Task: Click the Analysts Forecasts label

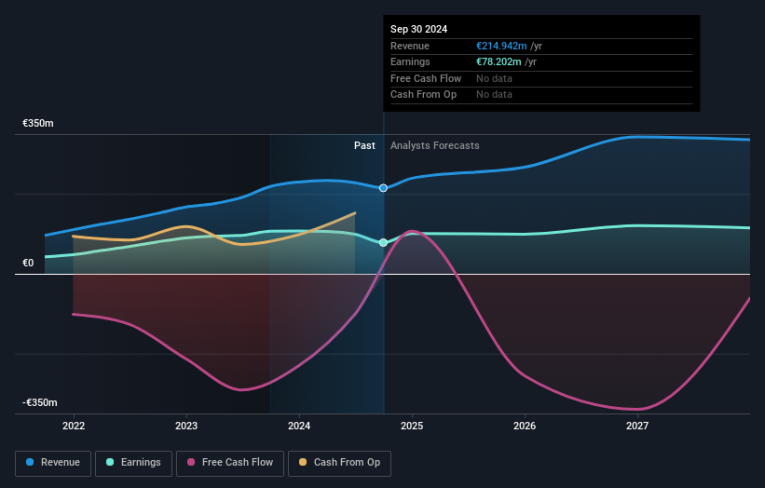Action: point(435,146)
